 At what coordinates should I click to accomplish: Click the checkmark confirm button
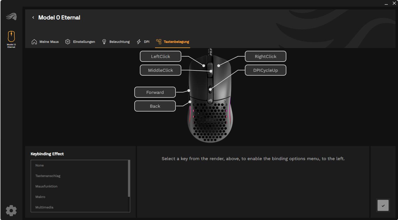pyautogui.click(x=383, y=206)
